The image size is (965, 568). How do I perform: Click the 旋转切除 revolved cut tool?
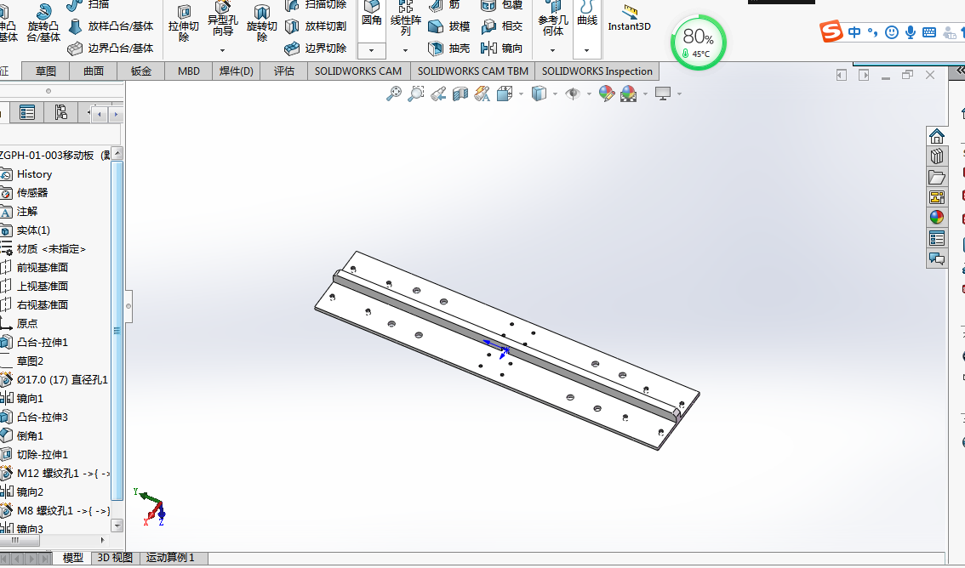[x=261, y=23]
